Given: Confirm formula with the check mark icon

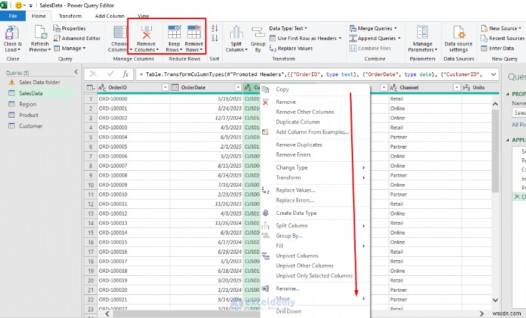Looking at the screenshot, I should pos(110,74).
